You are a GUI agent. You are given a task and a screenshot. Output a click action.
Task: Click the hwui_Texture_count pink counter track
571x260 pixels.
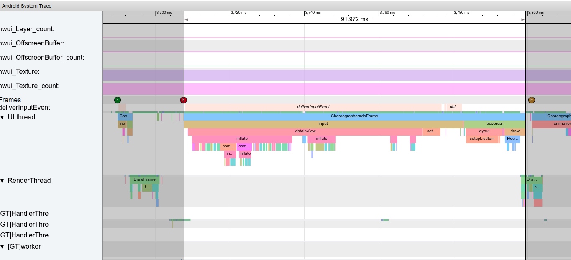tap(337, 89)
